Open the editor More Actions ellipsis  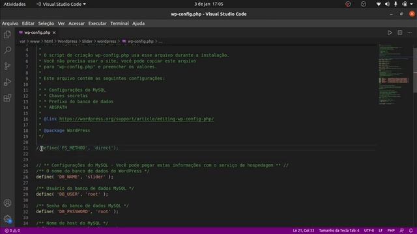tap(410, 32)
